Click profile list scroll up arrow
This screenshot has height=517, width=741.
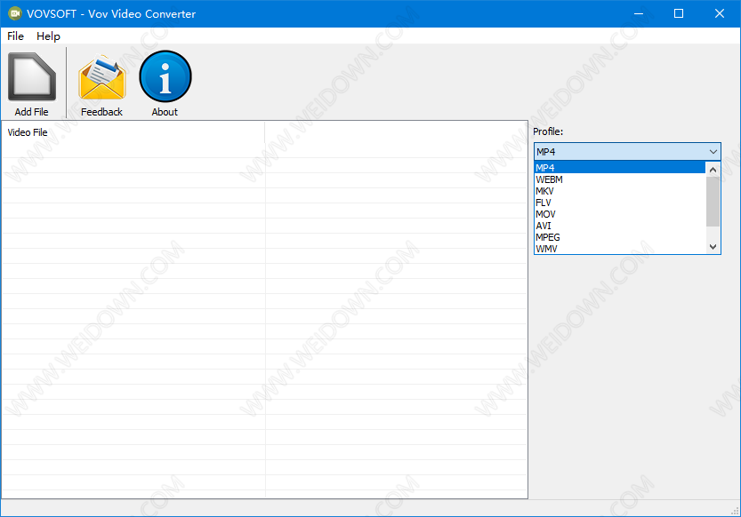point(713,170)
